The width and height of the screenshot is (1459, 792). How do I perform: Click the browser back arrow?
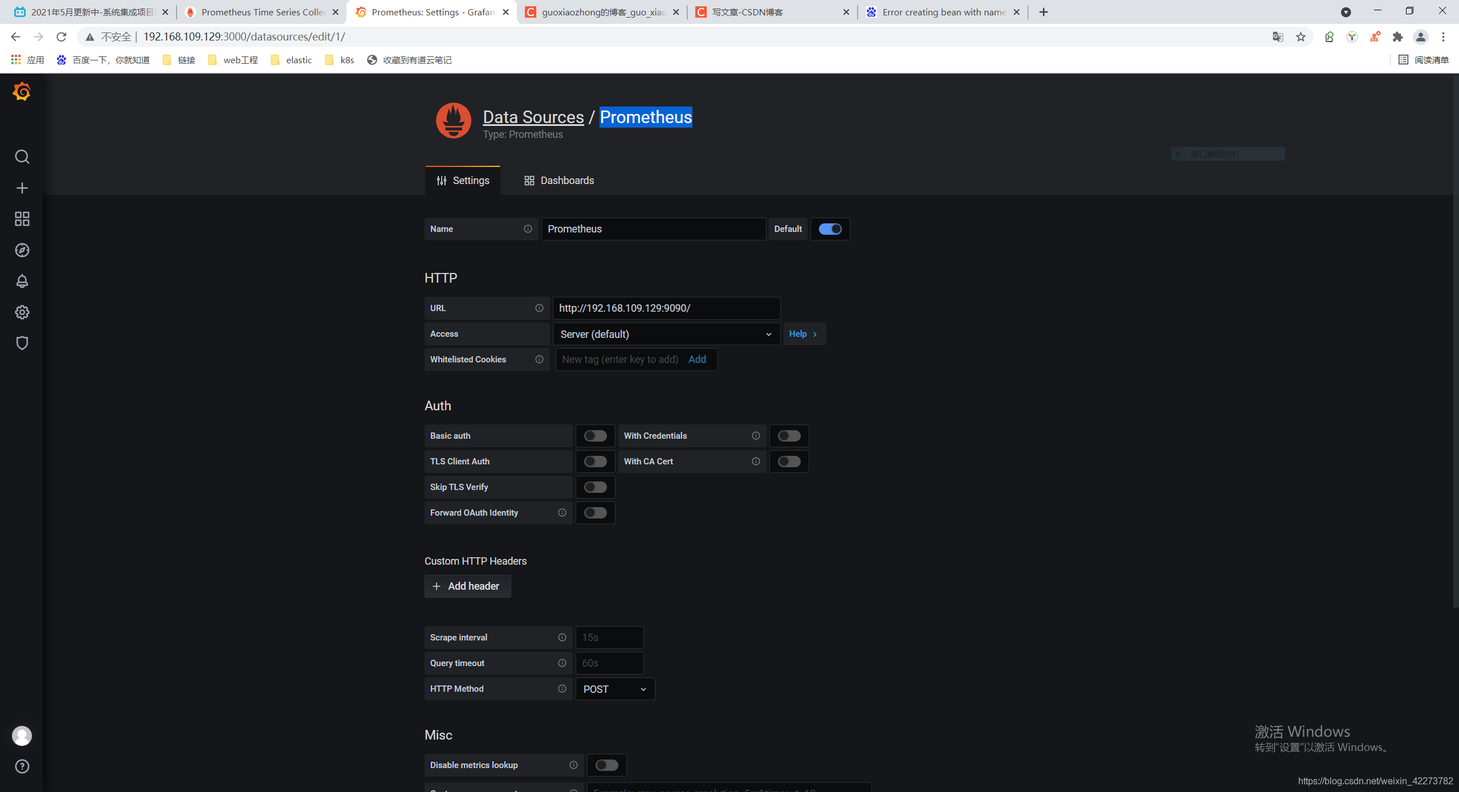click(15, 37)
